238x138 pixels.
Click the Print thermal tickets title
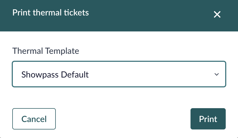pos(50,13)
